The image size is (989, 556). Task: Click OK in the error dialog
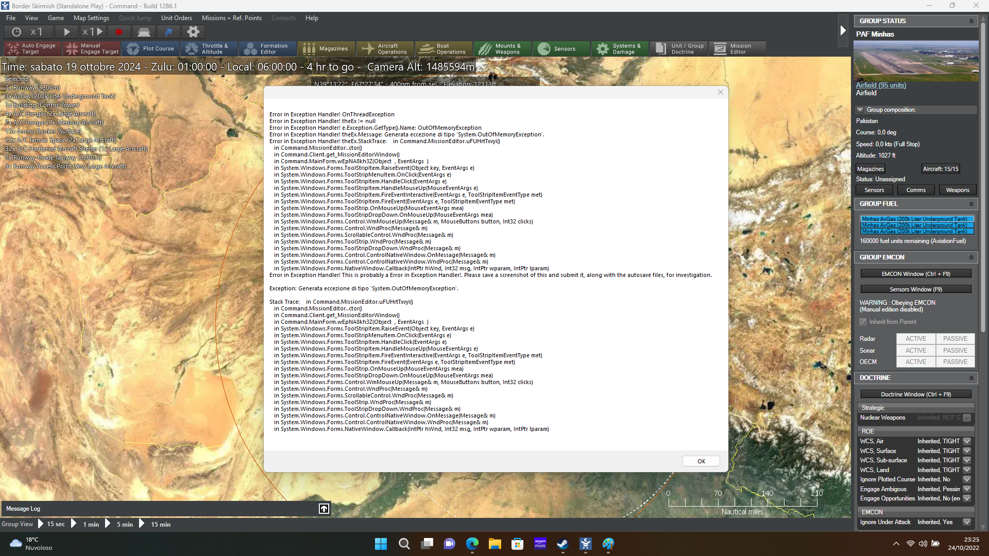(x=701, y=461)
